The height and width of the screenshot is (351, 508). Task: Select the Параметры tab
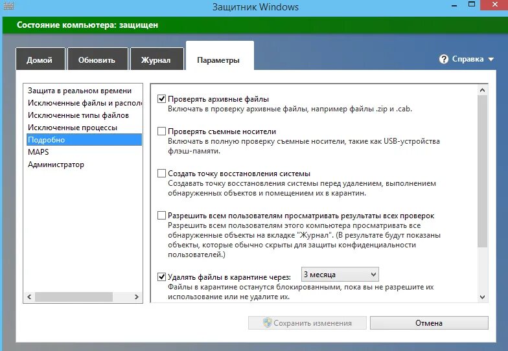coord(220,56)
